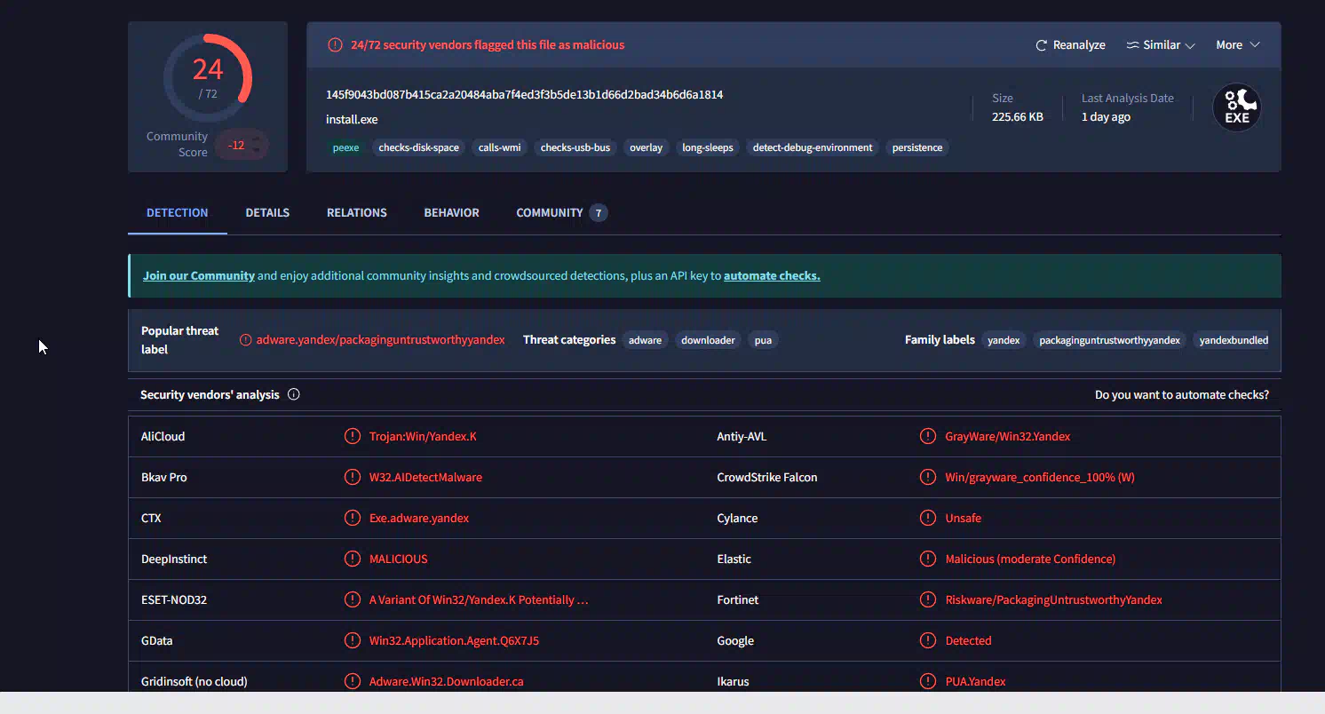Click the -12 community score badge
Viewport: 1325px width, 714px height.
click(x=242, y=145)
